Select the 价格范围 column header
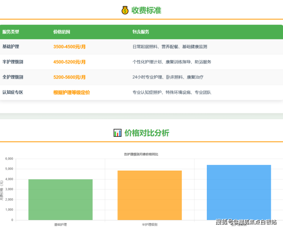The image size is (283, 228). pyautogui.click(x=62, y=32)
